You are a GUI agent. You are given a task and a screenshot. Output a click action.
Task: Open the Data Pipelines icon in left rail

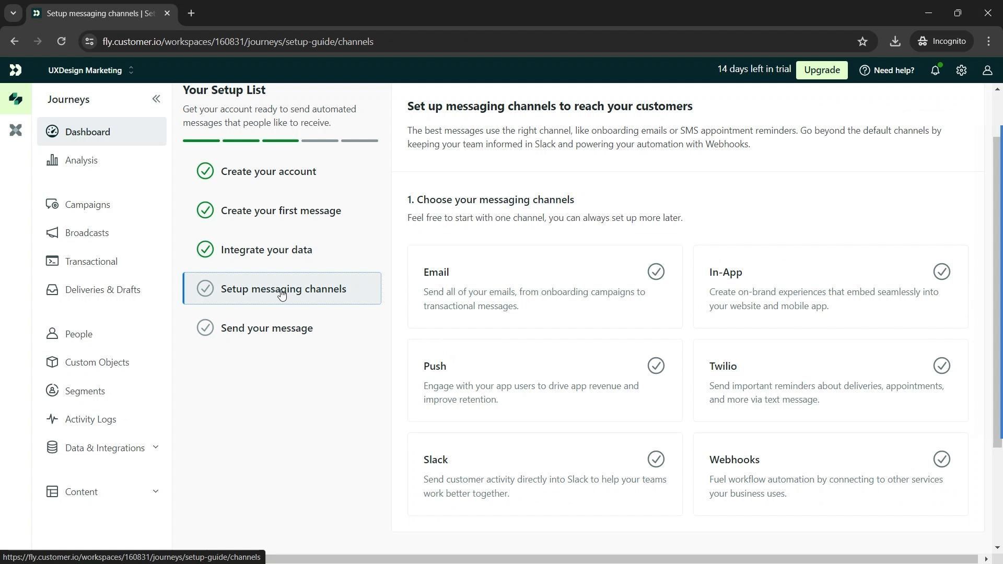[16, 130]
